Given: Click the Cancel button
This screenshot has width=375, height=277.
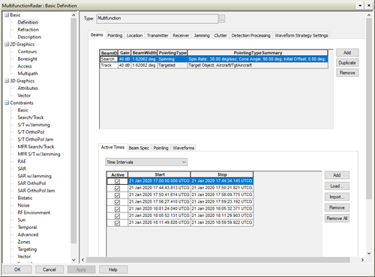Looking at the screenshot, I should coord(49,270).
